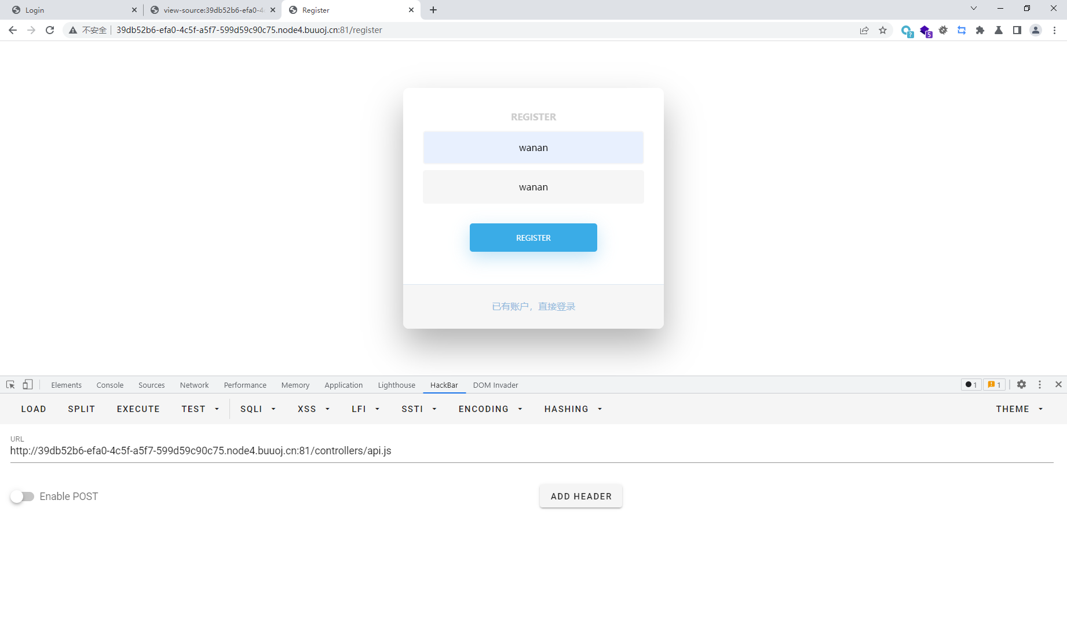Click HackBar LOAD button
Viewport: 1067px width, 625px height.
[x=34, y=409]
